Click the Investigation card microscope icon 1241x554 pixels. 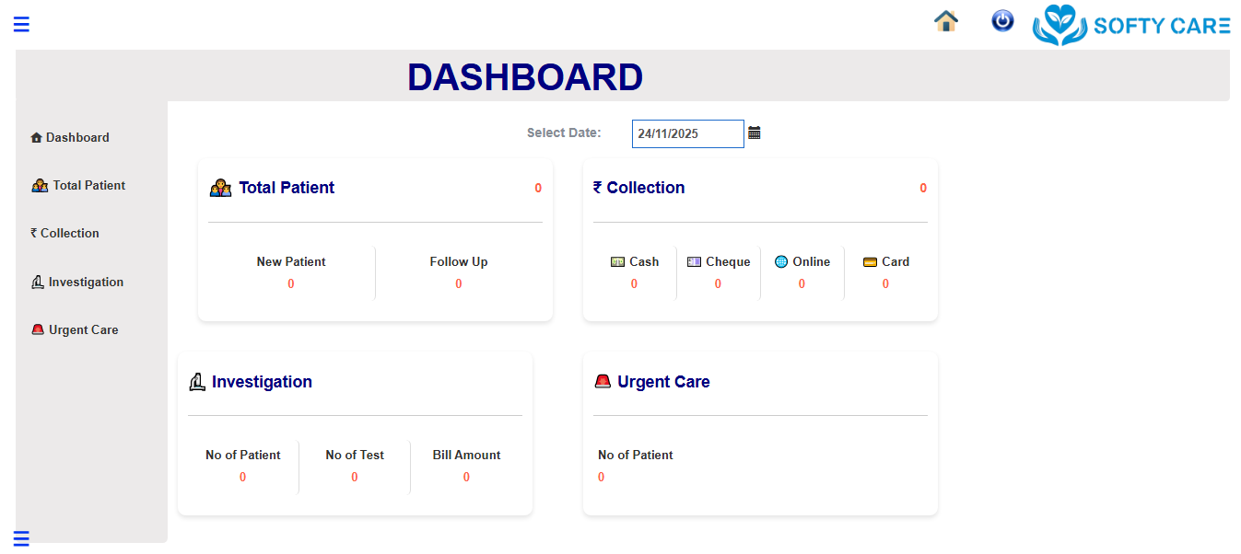197,382
